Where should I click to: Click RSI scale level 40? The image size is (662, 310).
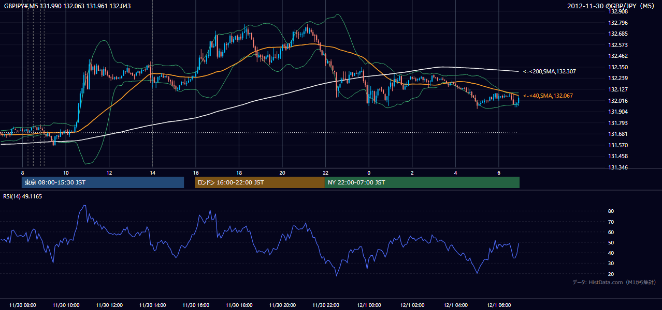pos(611,253)
